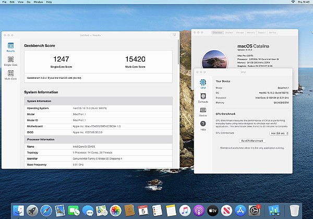Launch Safari from the Dock

[46, 210]
